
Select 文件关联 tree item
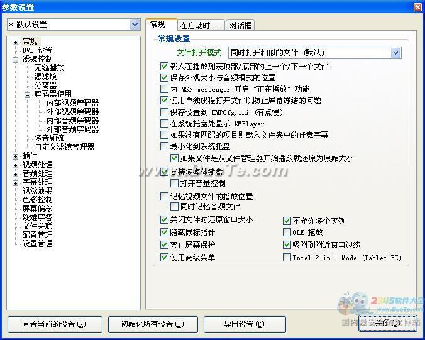coord(37,226)
